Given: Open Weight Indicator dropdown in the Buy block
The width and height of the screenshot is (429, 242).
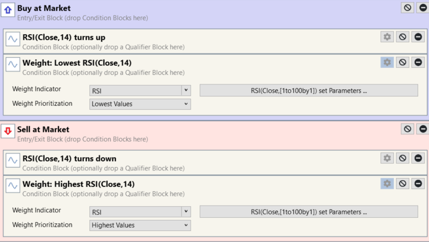Looking at the screenshot, I should click(140, 90).
